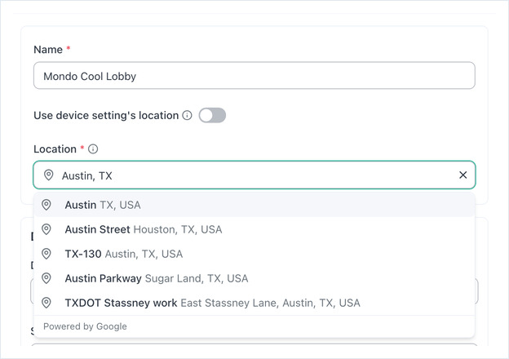
Task: Click pin icon beside Austin TX, USA
Action: pyautogui.click(x=46, y=205)
